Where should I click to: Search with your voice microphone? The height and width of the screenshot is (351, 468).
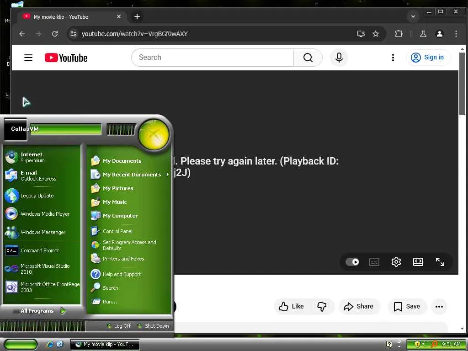pyautogui.click(x=339, y=58)
